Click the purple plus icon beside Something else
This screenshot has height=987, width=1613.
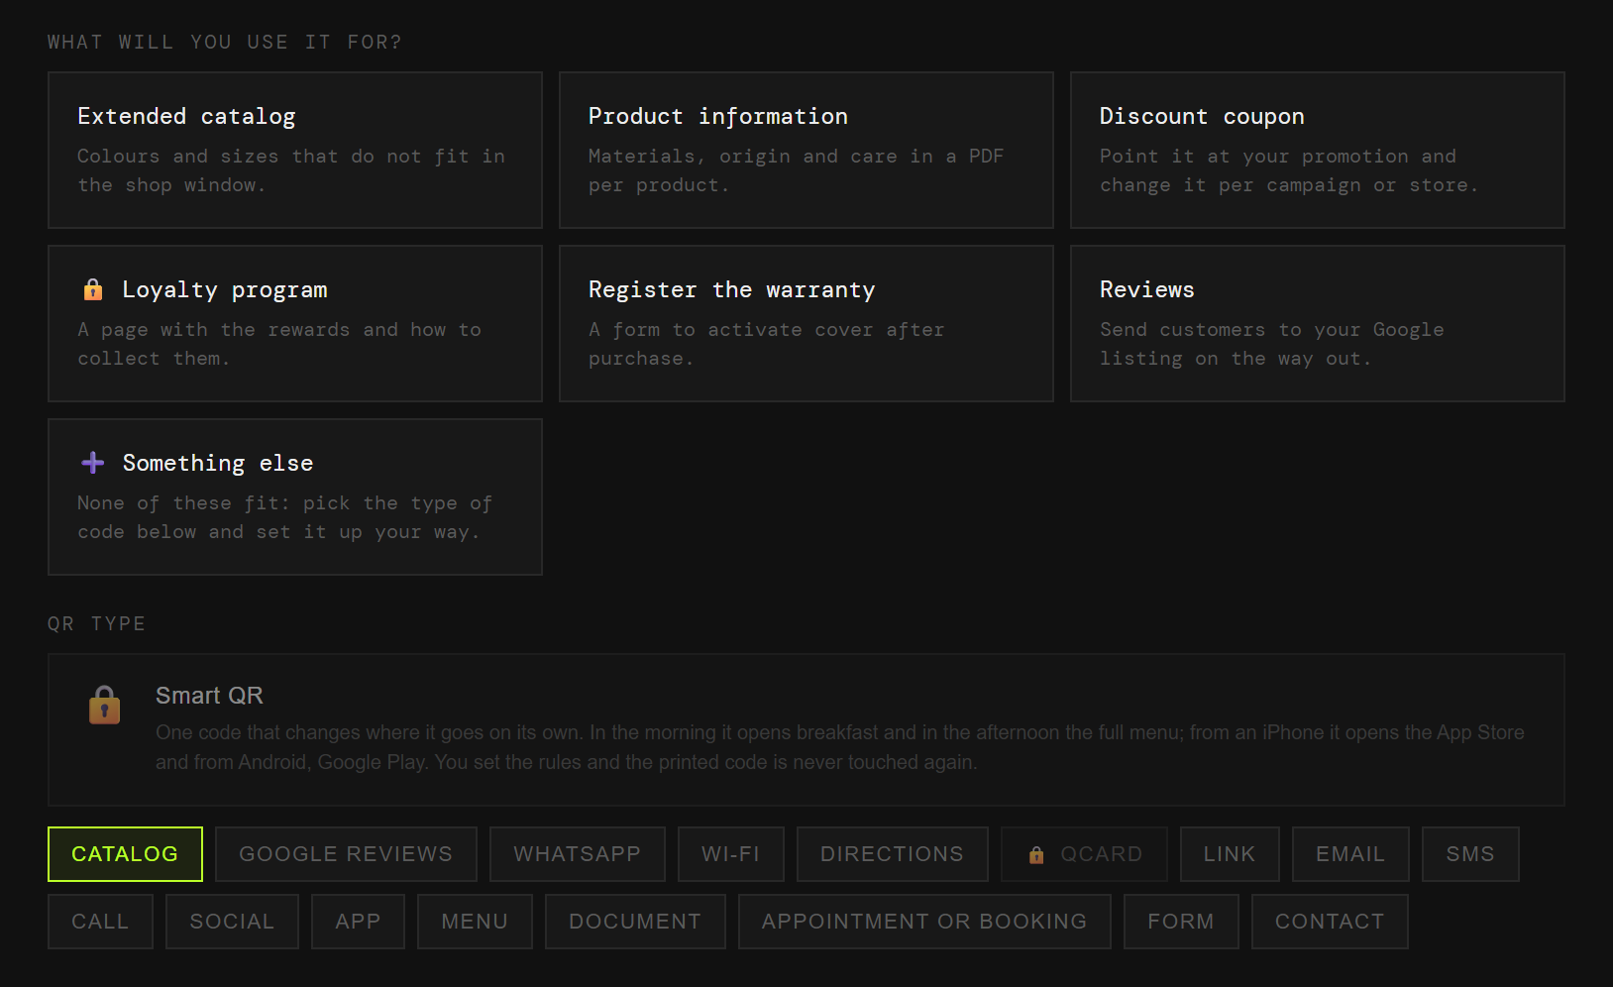[93, 463]
